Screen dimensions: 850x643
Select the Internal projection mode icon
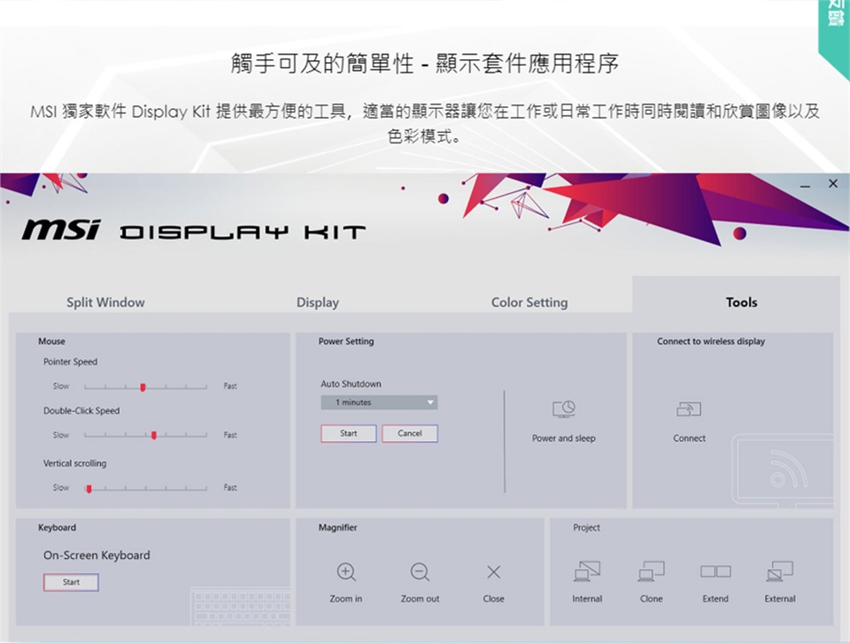[x=587, y=572]
